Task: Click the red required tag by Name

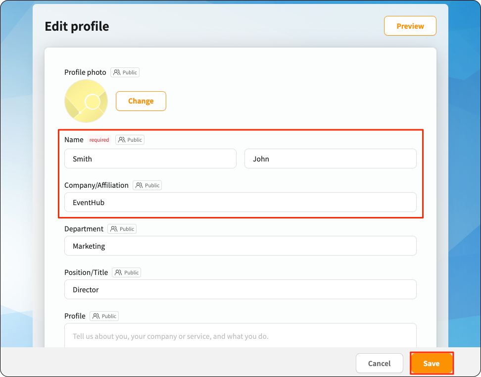Action: point(99,140)
